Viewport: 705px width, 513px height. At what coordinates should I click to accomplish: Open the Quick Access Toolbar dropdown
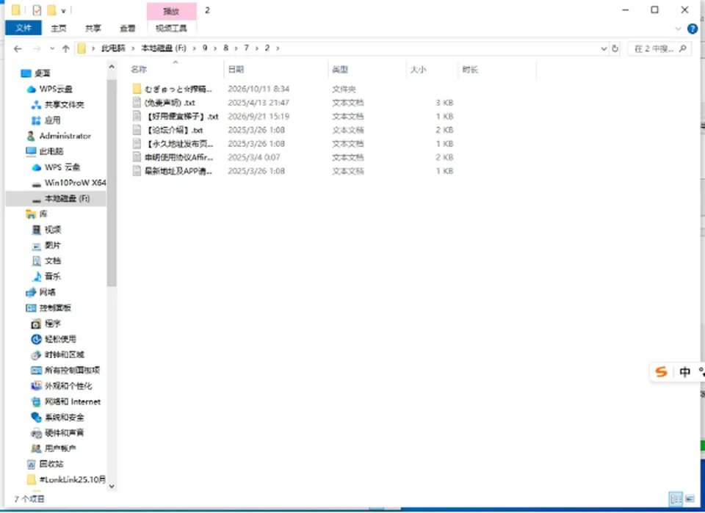tap(63, 10)
